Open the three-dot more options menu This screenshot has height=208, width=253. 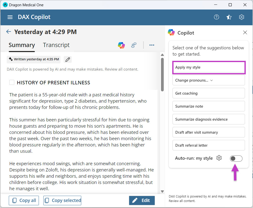click(x=152, y=45)
